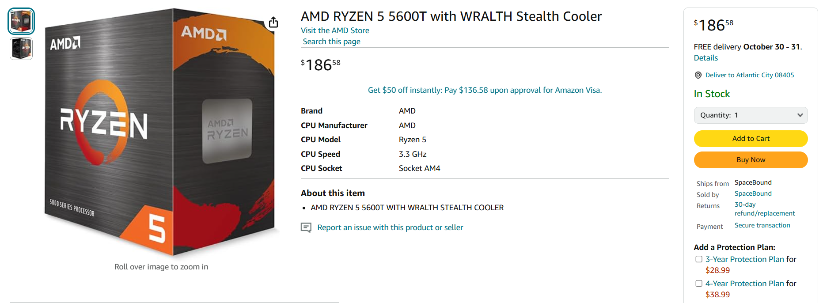Open the free delivery Details link
Screen dimensions: 823x303
click(705, 58)
